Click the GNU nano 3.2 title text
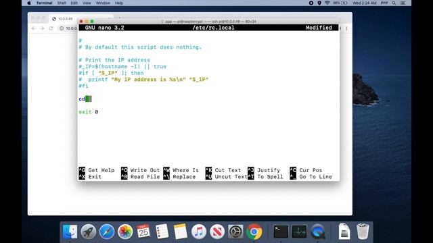 [x=104, y=28]
